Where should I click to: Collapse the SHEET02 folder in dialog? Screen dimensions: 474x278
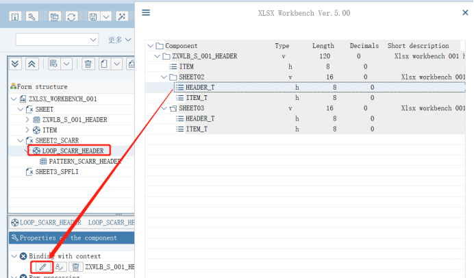[x=164, y=77]
